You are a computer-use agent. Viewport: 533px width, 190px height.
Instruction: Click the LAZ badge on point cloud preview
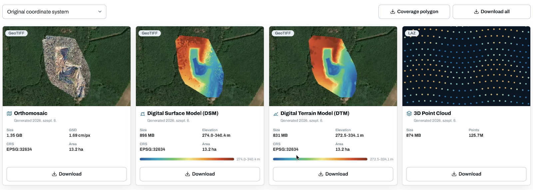(x=412, y=33)
